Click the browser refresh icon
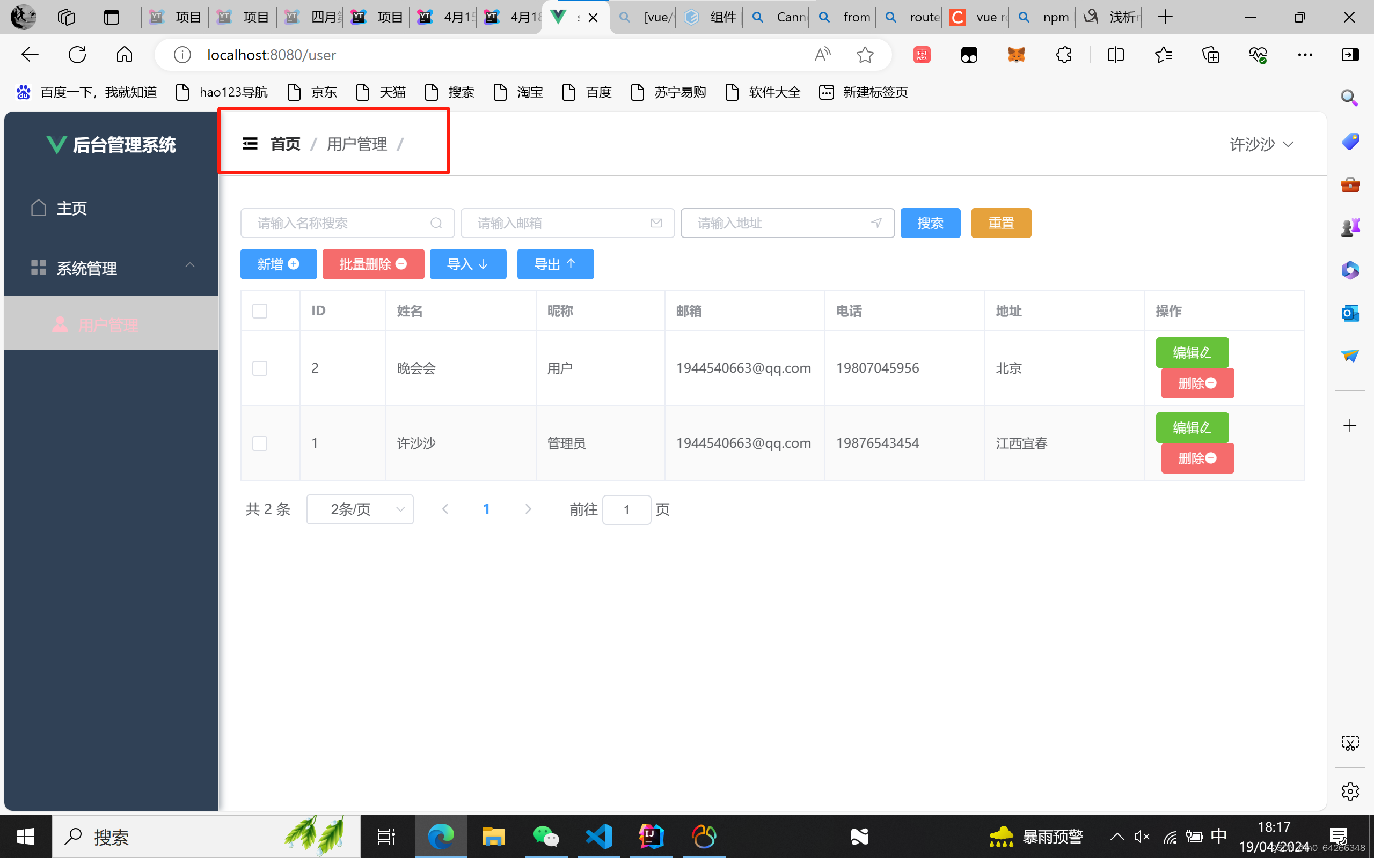This screenshot has width=1374, height=858. [x=77, y=55]
